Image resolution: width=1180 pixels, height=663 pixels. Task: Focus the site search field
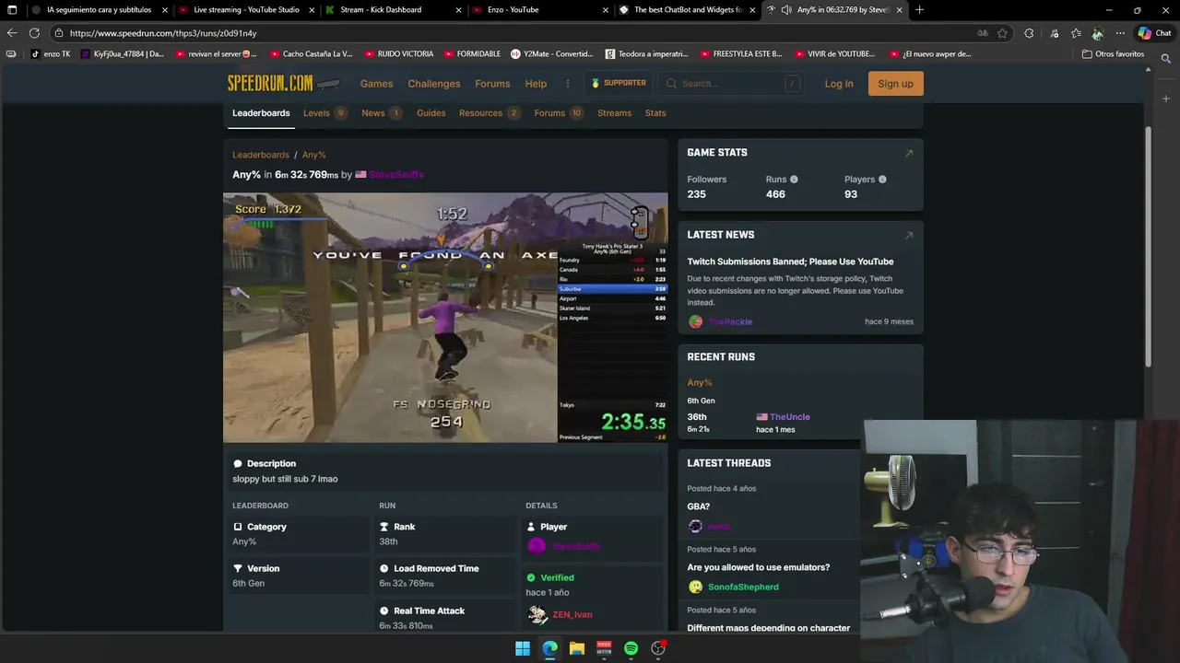tap(733, 84)
